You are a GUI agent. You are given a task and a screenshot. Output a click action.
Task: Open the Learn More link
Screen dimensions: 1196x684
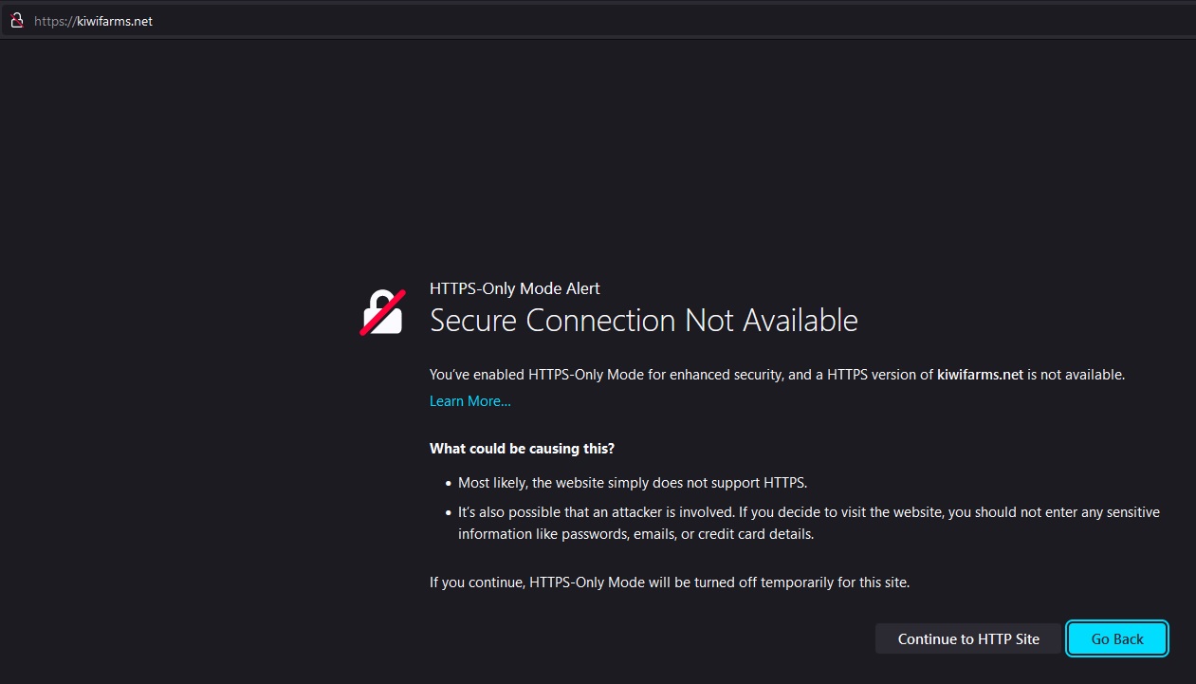pyautogui.click(x=470, y=401)
